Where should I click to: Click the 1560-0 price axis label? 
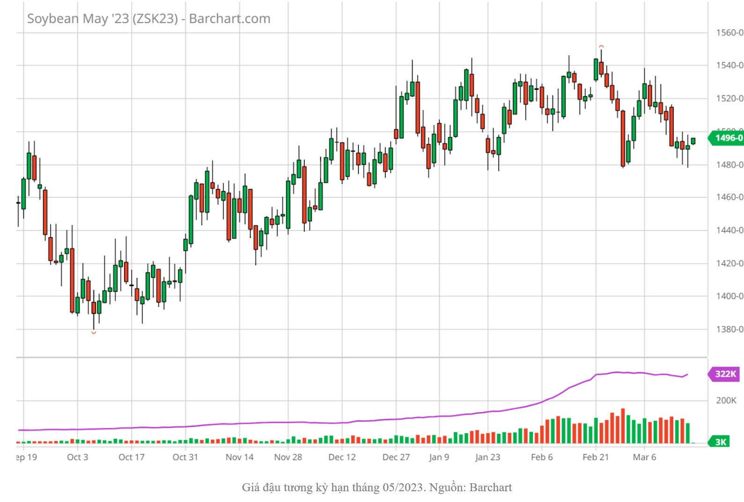point(729,33)
